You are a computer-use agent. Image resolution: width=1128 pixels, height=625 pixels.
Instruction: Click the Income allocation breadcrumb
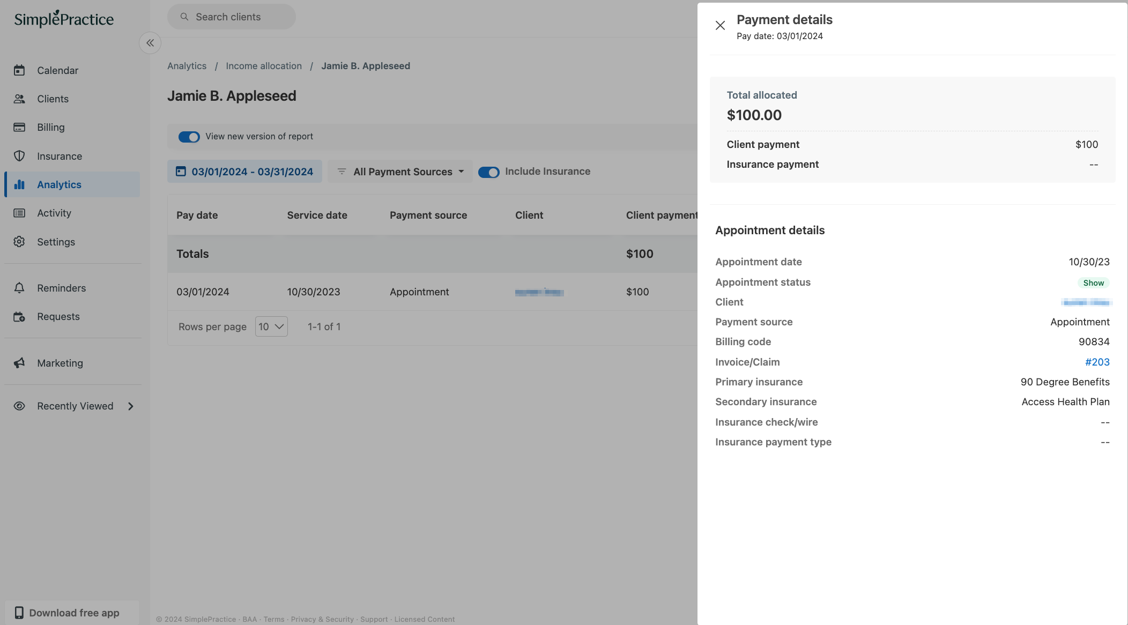264,65
